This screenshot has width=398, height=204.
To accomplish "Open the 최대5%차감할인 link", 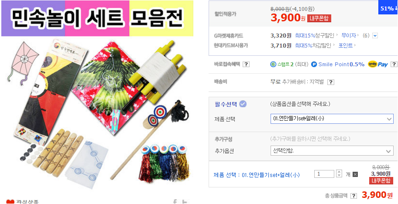I will click(313, 45).
